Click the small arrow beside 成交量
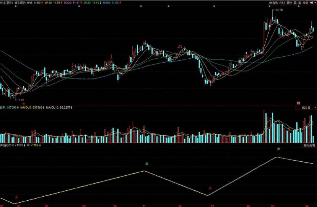The height and width of the screenshot is (207, 317). 315,107
